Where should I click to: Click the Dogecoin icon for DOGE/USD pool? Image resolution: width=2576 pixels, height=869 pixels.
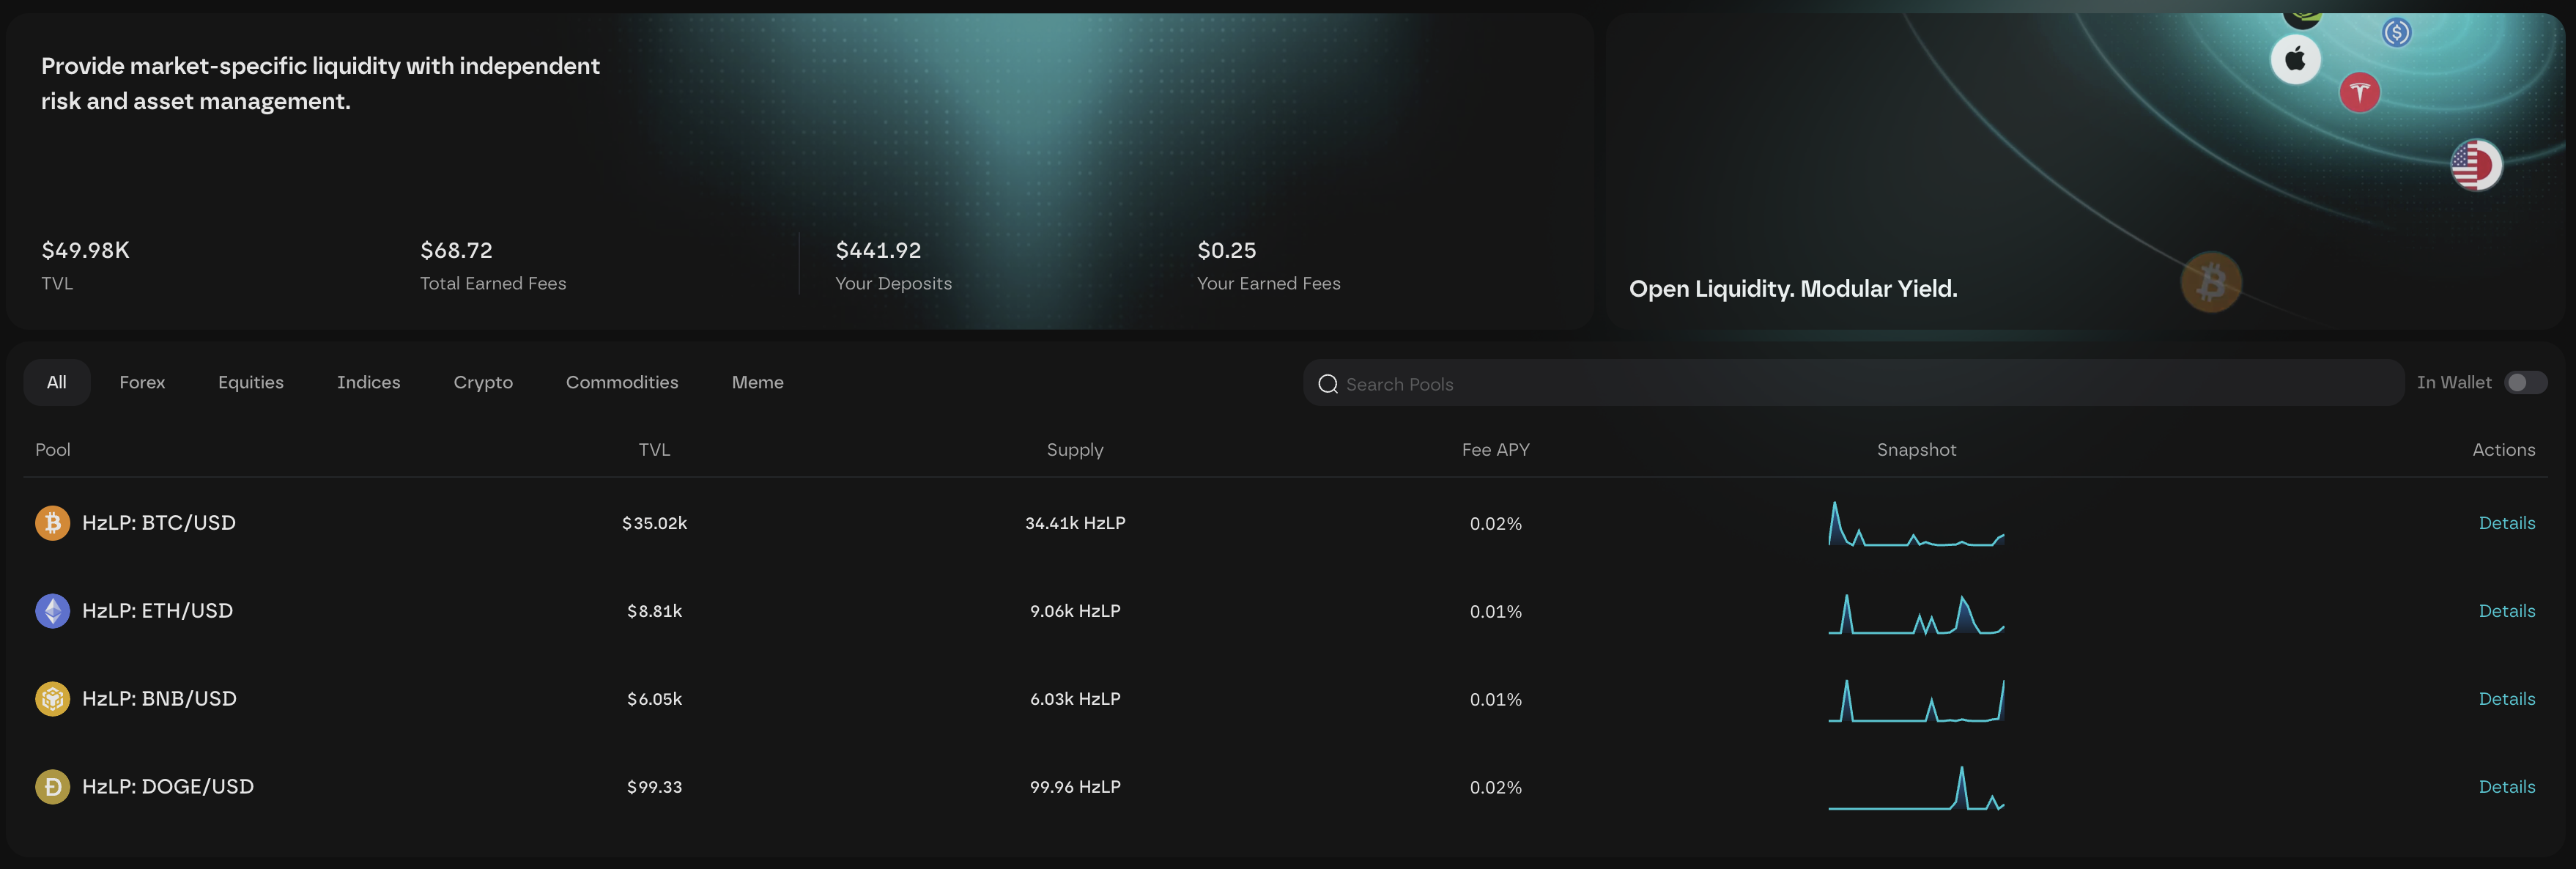52,787
